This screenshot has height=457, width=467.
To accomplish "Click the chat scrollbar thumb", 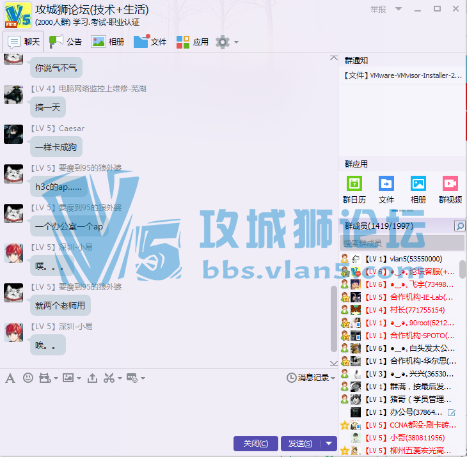I will 333,319.
